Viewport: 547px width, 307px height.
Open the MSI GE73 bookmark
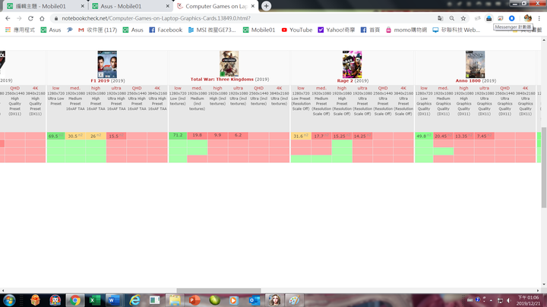pyautogui.click(x=212, y=30)
